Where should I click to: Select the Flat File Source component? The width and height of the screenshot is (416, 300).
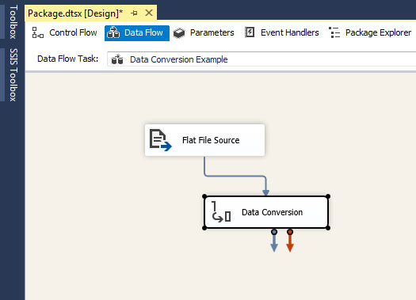(204, 140)
